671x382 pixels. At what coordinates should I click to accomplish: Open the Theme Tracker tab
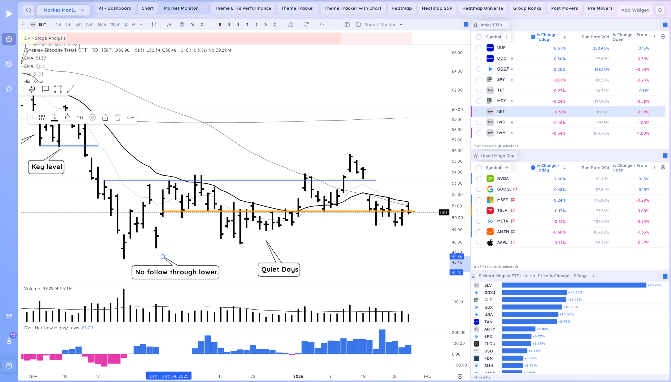(x=297, y=8)
